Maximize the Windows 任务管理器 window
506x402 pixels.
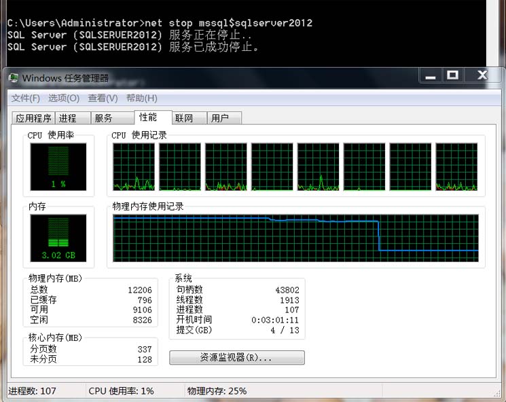(x=453, y=75)
